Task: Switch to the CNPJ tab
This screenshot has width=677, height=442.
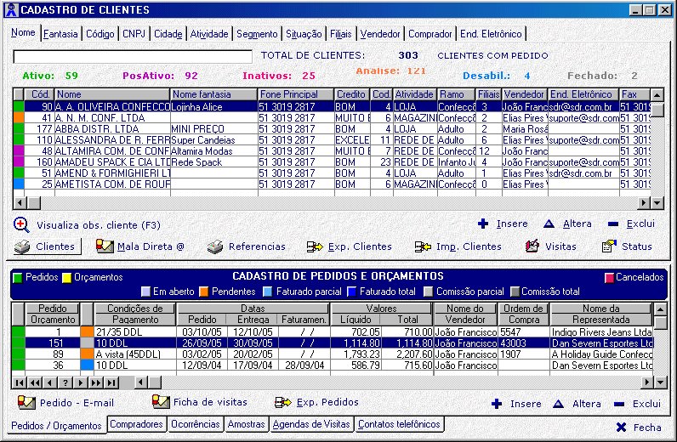Action: pyautogui.click(x=134, y=34)
